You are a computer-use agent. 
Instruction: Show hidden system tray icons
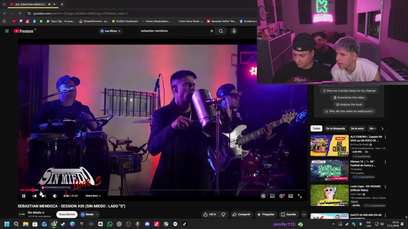pyautogui.click(x=333, y=224)
